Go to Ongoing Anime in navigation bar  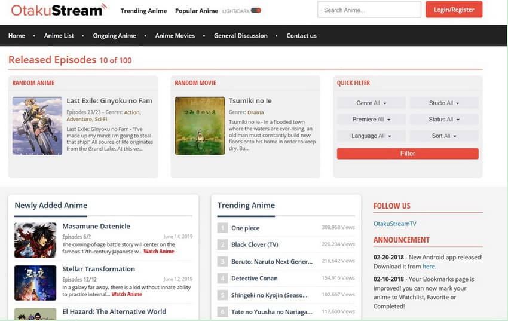(114, 36)
